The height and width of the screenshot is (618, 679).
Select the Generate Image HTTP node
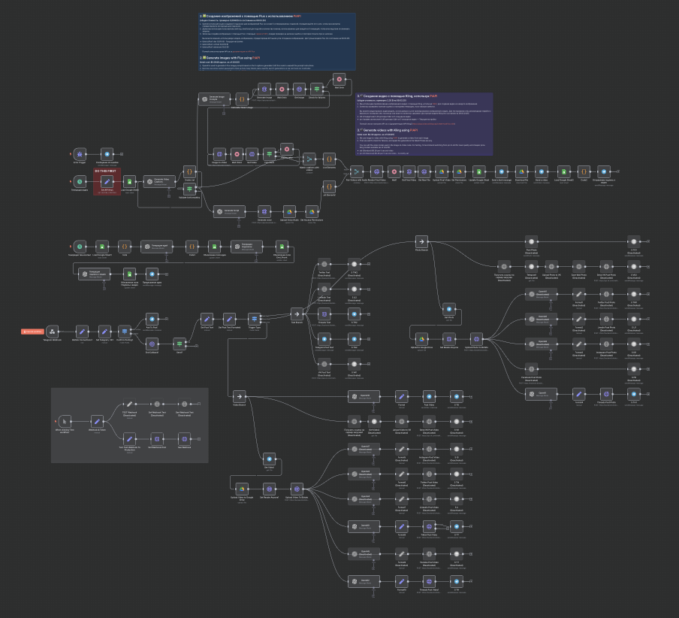[x=264, y=89]
